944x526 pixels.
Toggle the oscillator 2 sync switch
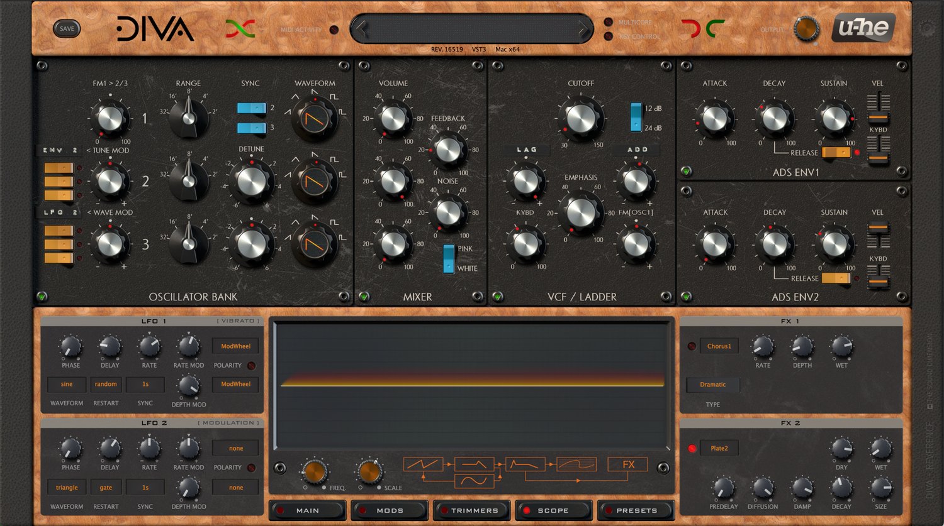point(252,108)
